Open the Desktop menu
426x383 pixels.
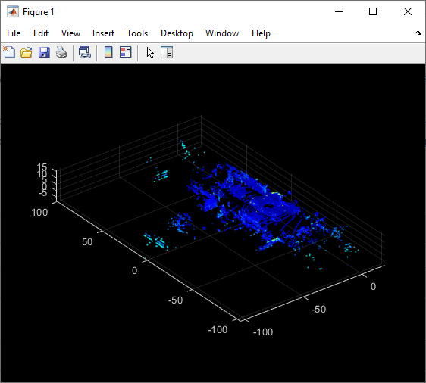coord(177,33)
